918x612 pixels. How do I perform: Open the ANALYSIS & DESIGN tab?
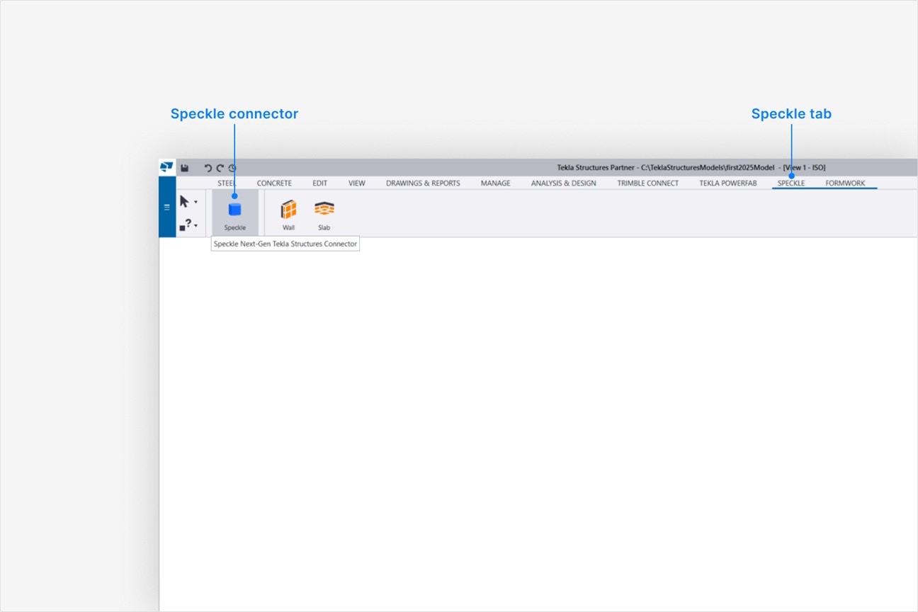[564, 183]
